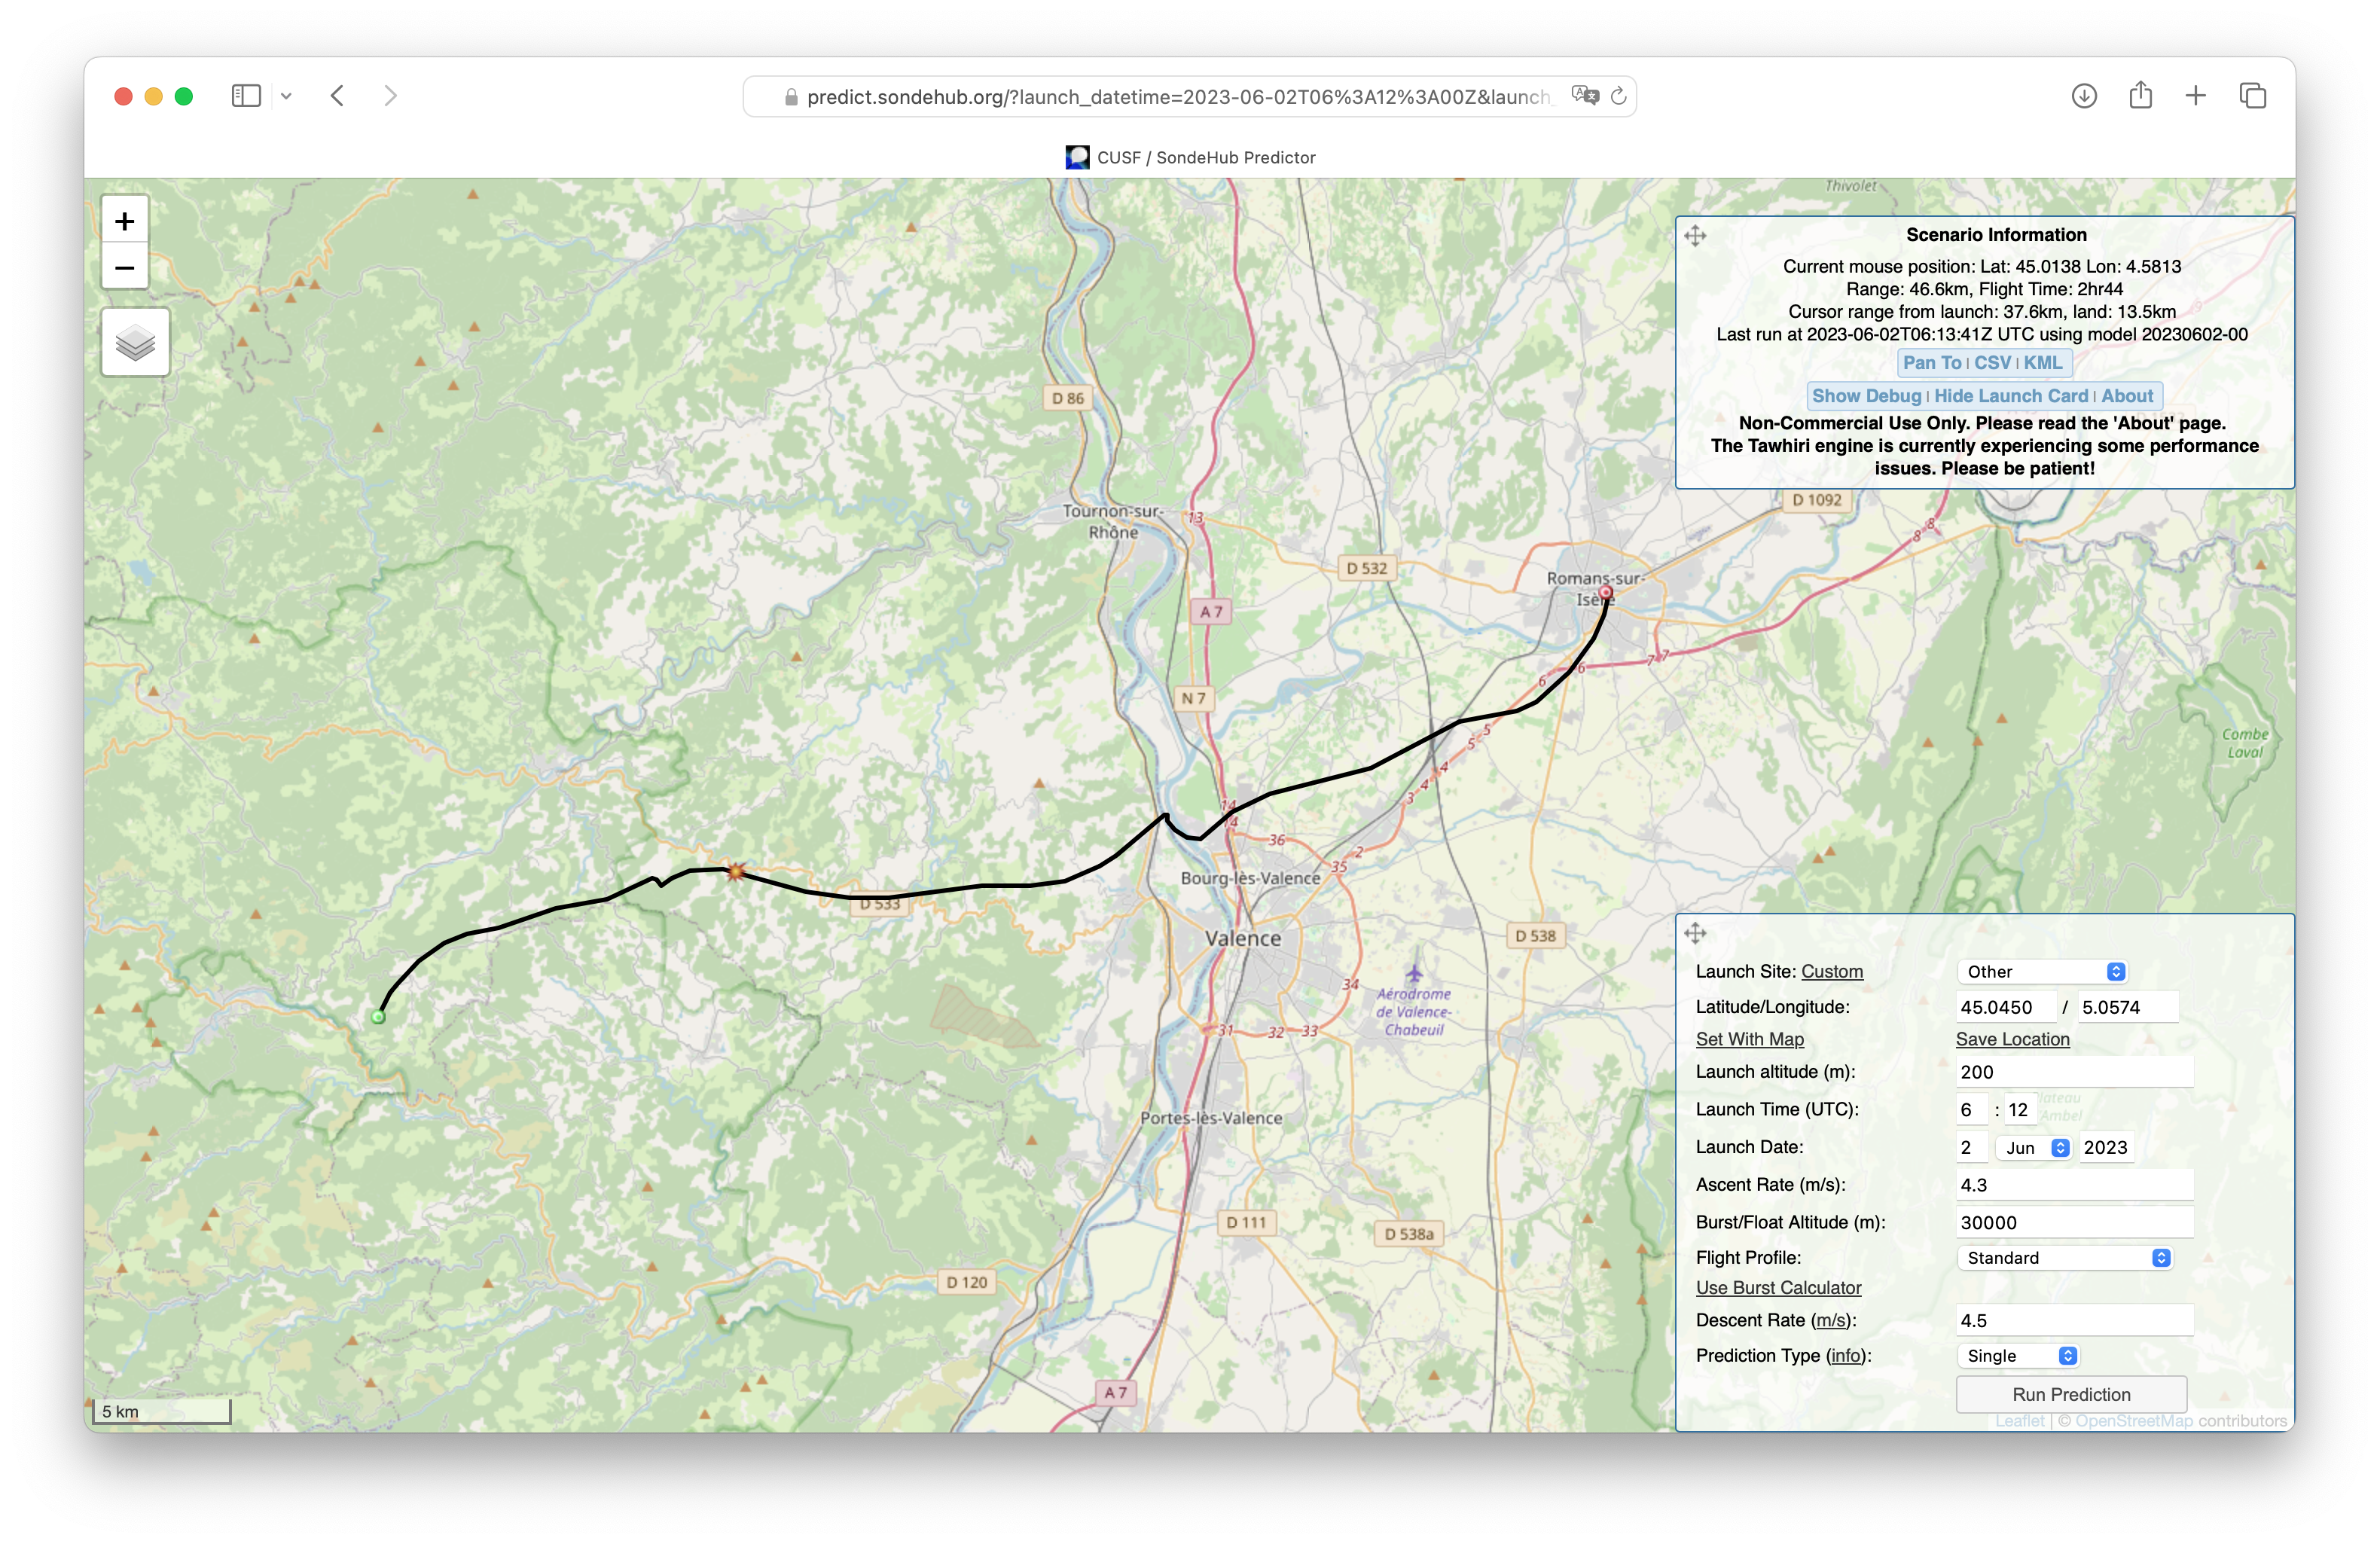This screenshot has height=1544, width=2380.
Task: Open the descent rate m/s link
Action: point(1831,1320)
